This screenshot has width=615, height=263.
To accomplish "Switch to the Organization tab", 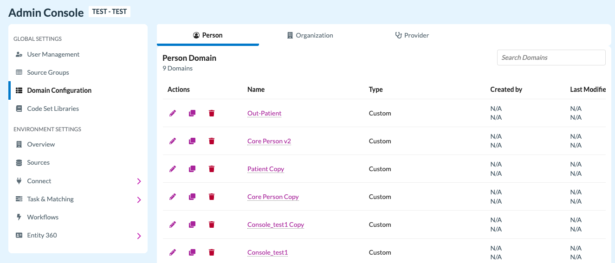I will pyautogui.click(x=310, y=35).
